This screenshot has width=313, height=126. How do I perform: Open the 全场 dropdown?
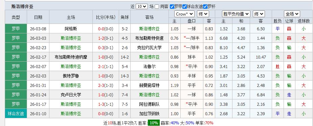[x=292, y=14]
